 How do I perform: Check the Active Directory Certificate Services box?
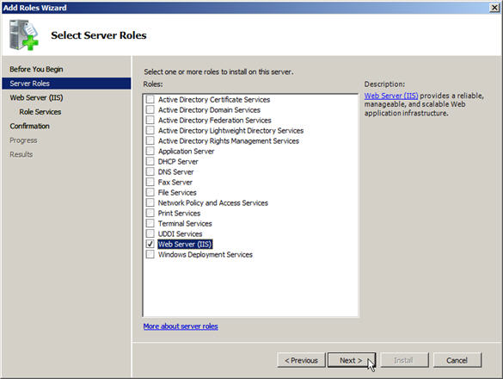[150, 99]
